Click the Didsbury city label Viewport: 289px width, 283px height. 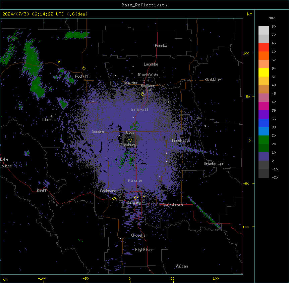(128, 145)
